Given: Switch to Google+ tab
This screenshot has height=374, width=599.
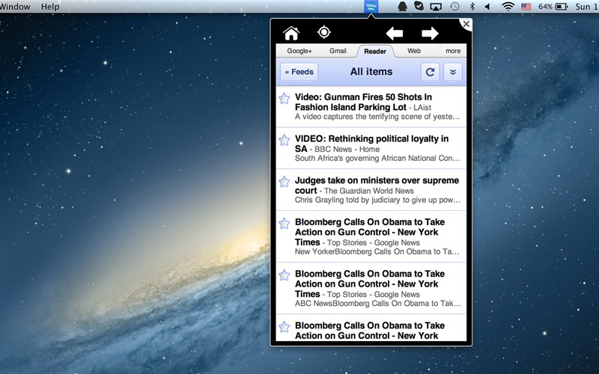Looking at the screenshot, I should [299, 51].
